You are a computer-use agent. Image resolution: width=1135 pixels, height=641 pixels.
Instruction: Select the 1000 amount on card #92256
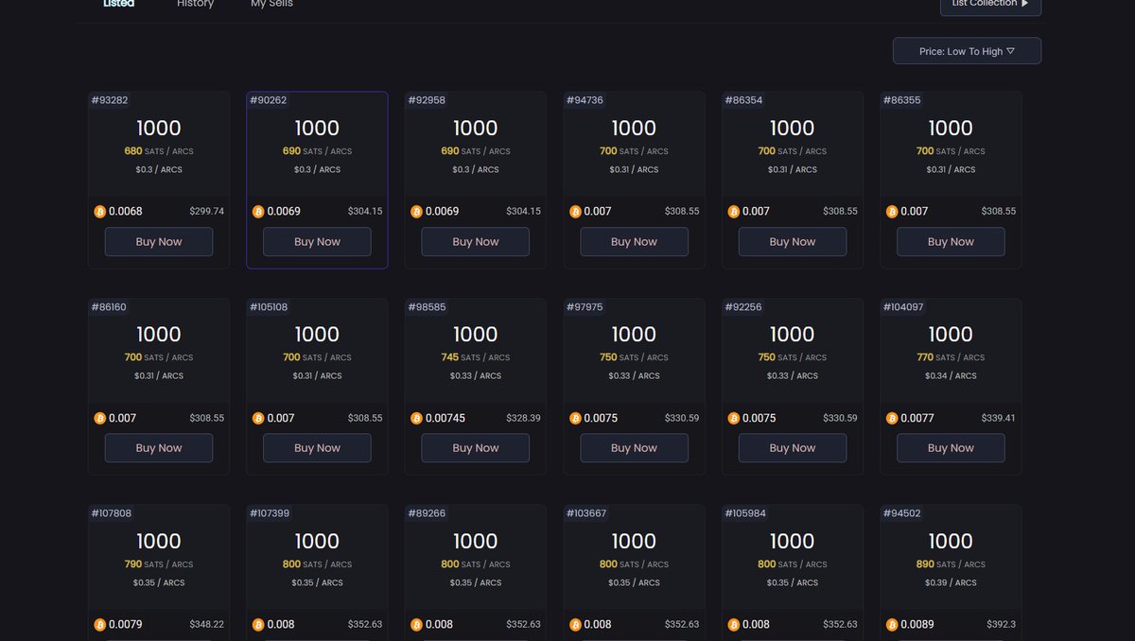coord(793,334)
